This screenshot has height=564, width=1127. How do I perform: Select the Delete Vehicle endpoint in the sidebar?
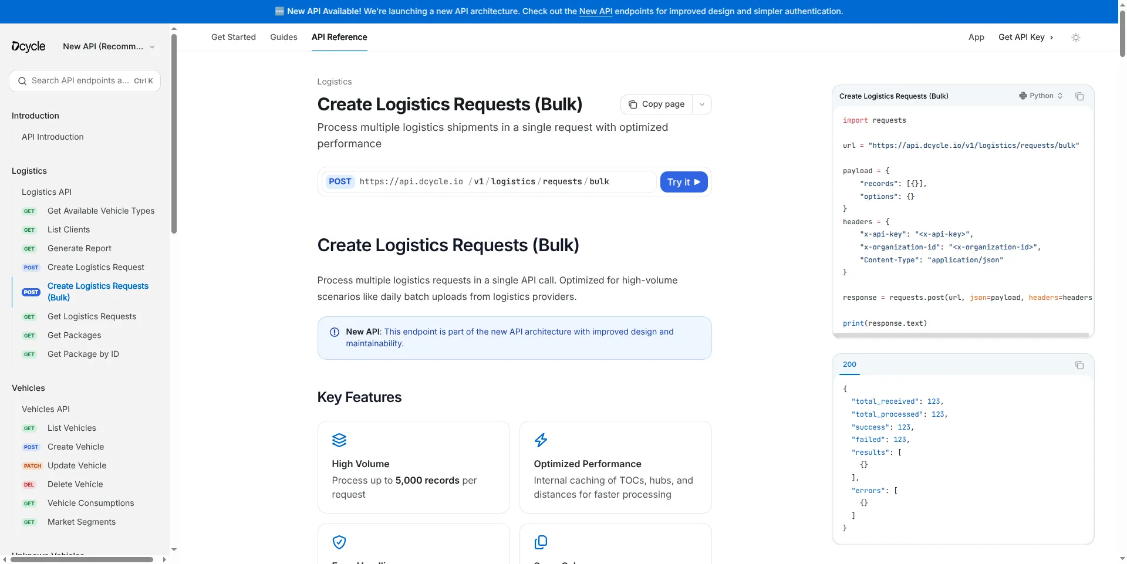pyautogui.click(x=75, y=484)
